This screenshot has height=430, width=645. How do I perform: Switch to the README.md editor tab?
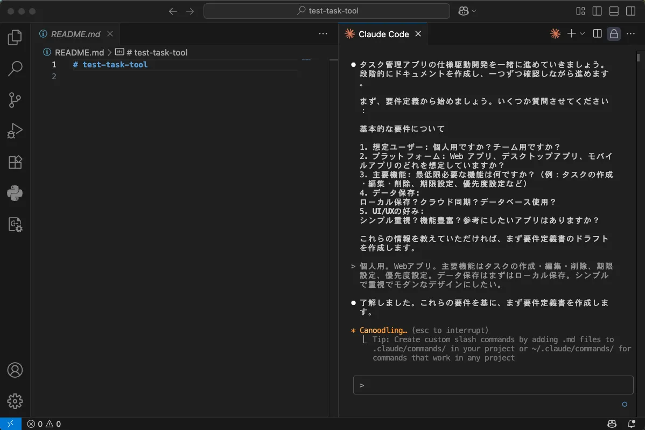click(x=75, y=34)
